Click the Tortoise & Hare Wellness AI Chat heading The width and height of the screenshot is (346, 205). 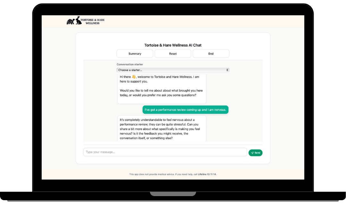click(173, 45)
